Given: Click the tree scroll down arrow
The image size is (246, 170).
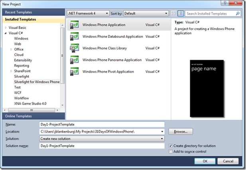Looking at the screenshot, I should (63, 105).
